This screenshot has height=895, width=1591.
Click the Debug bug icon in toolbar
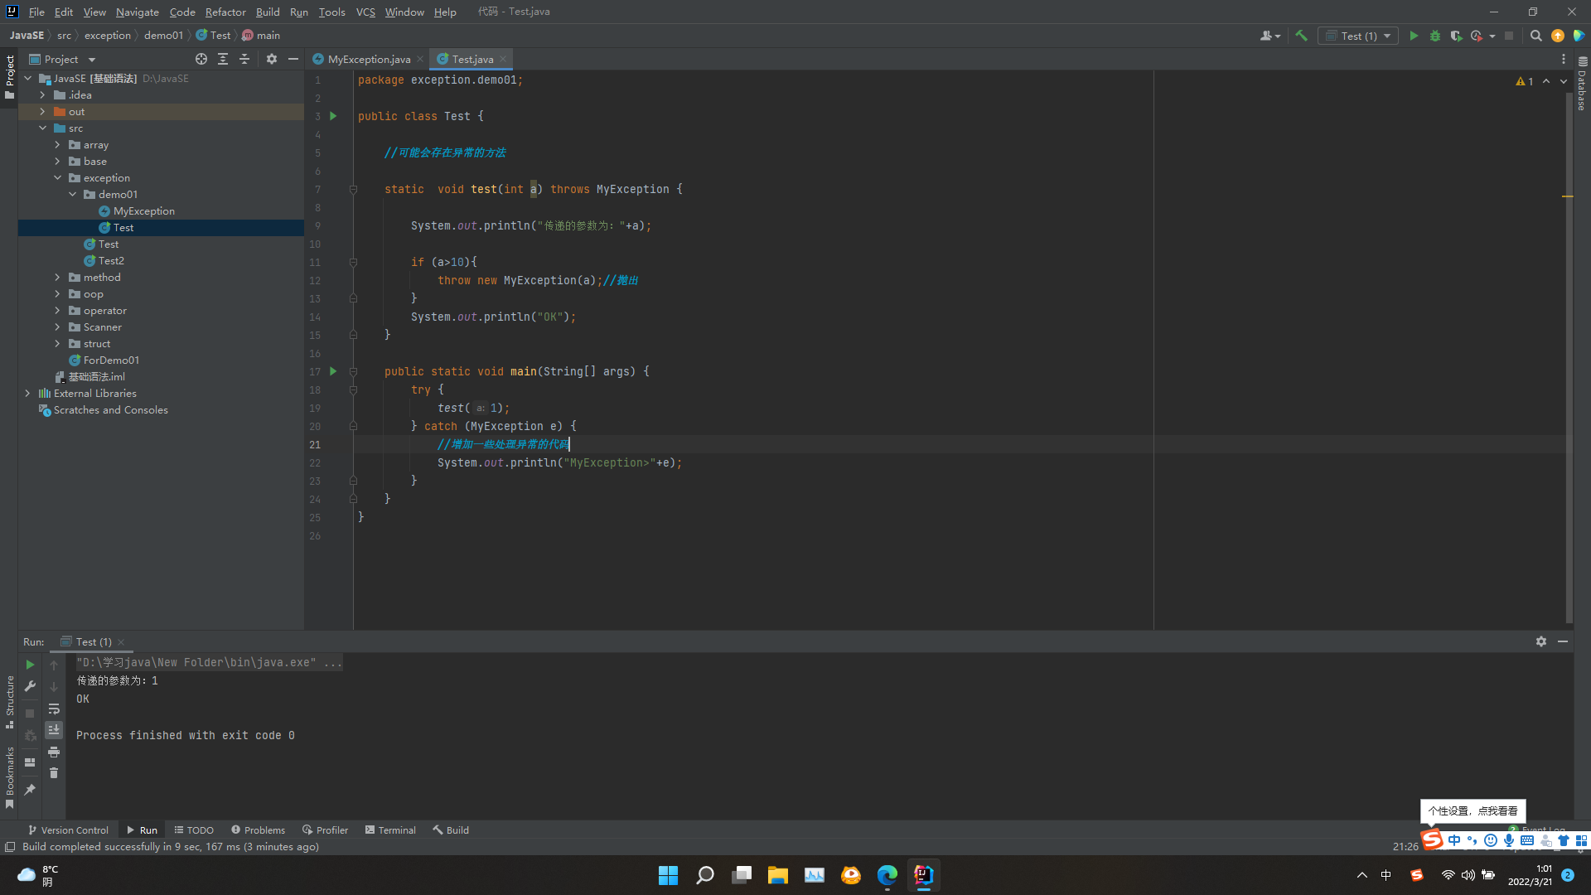pyautogui.click(x=1435, y=36)
